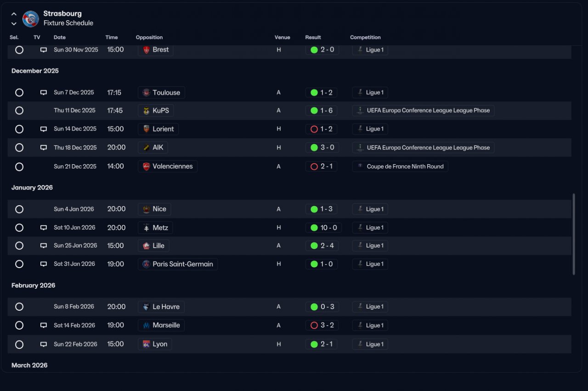This screenshot has height=391, width=588.
Task: Click the Marseille club badge icon
Action: [x=146, y=325]
